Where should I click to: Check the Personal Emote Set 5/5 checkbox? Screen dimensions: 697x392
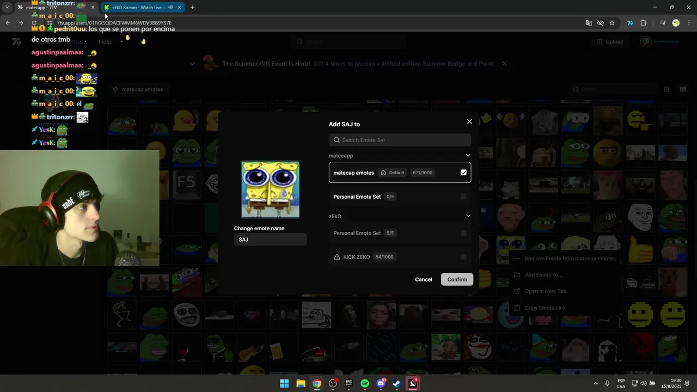tap(463, 233)
